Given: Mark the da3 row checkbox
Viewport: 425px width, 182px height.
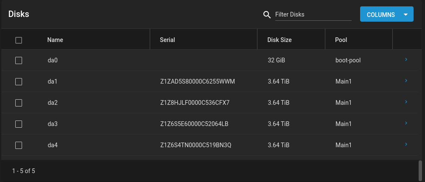Looking at the screenshot, I should 19,124.
